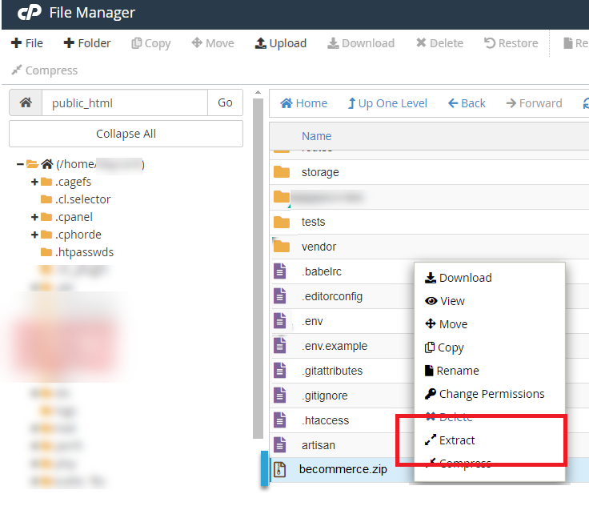Click the public_html path input field

coord(124,102)
